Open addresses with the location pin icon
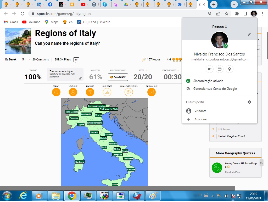 click(x=230, y=69)
